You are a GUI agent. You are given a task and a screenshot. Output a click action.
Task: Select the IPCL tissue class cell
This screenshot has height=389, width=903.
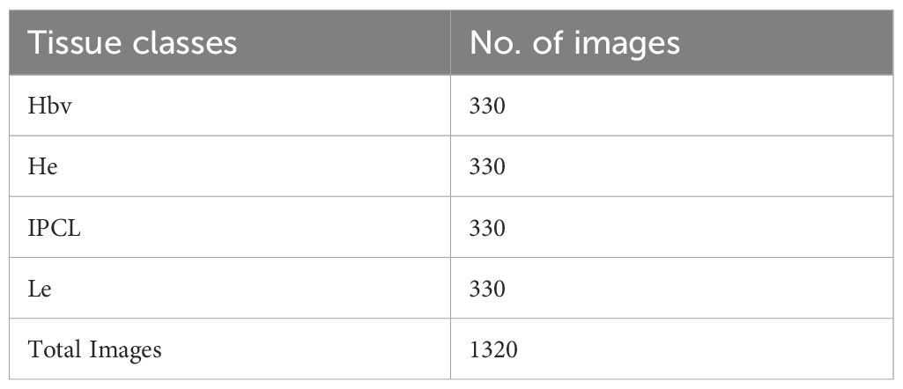point(230,227)
